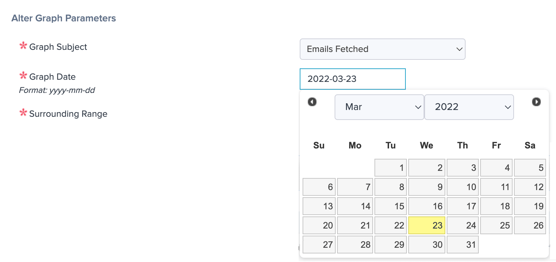Pick March 1 in the calendar
This screenshot has height=262, width=556.
coord(390,168)
